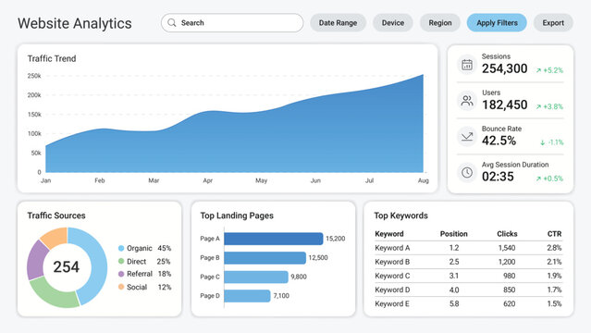
Task: Click the Organic blue legend dot
Action: pyautogui.click(x=121, y=248)
